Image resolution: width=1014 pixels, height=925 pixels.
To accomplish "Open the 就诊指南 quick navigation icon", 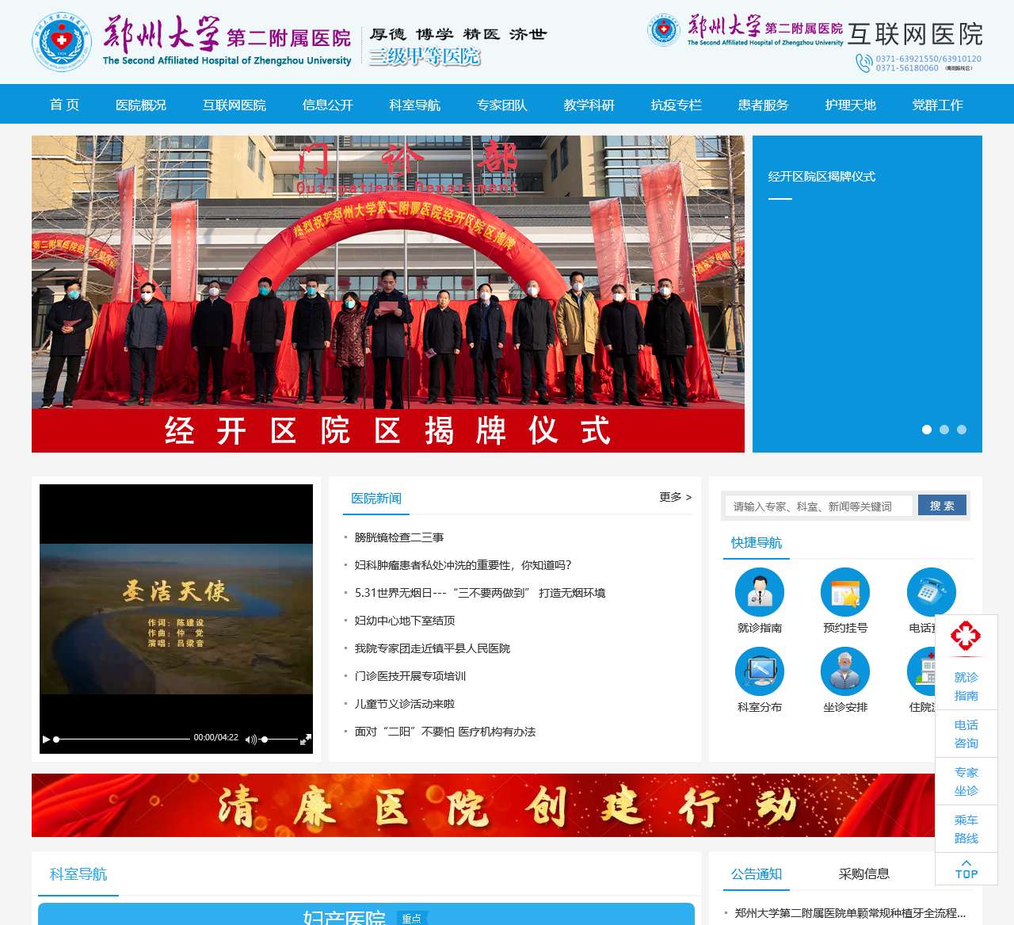I will coord(760,600).
